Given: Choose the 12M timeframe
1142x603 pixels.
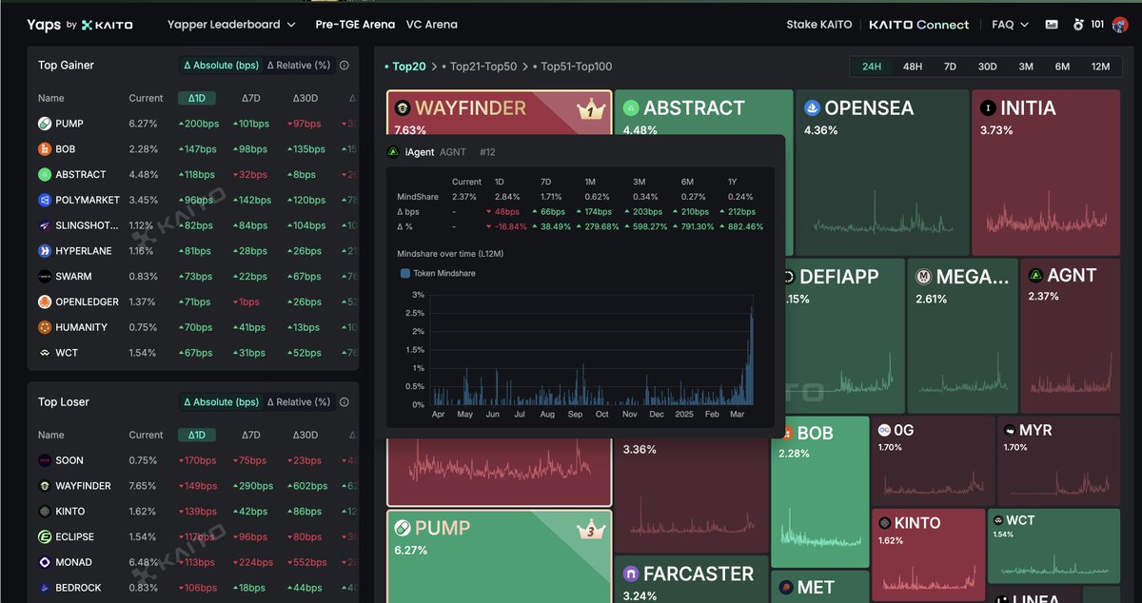Looking at the screenshot, I should coord(1100,67).
